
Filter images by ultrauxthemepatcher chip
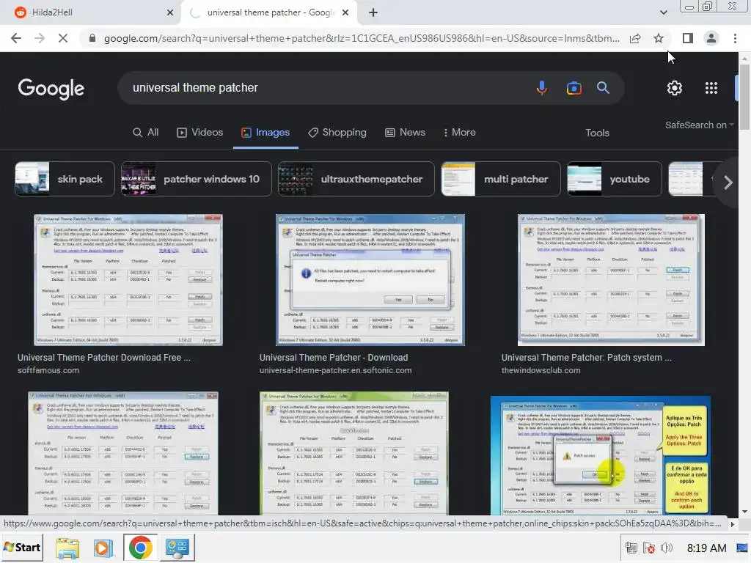tap(356, 179)
